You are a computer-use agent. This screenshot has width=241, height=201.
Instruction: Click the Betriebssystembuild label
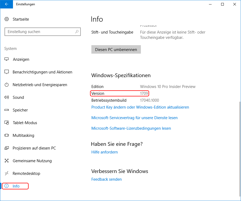(x=109, y=100)
